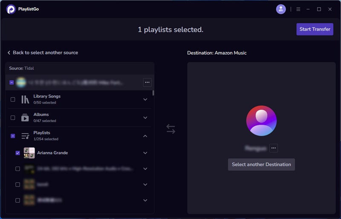The image size is (341, 219).
Task: Open the user account avatar in title bar
Action: [281, 9]
